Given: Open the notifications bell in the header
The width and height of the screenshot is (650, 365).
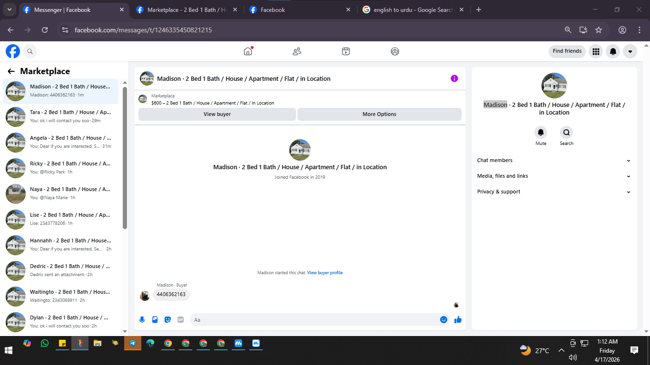Looking at the screenshot, I should [613, 51].
